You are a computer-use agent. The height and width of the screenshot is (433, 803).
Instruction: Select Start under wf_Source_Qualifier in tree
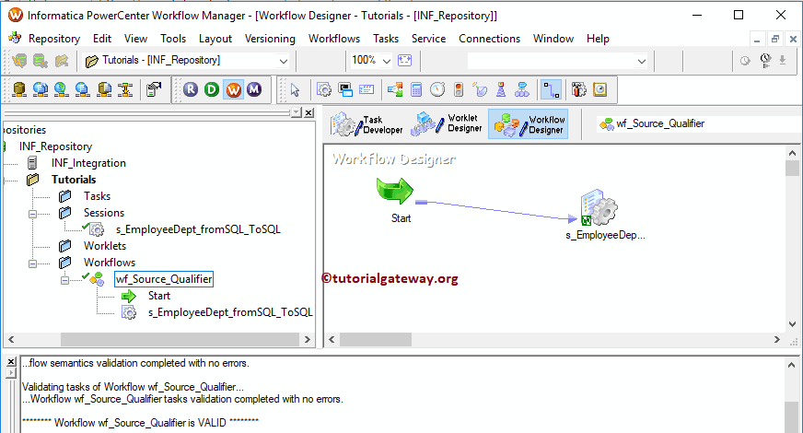click(158, 296)
